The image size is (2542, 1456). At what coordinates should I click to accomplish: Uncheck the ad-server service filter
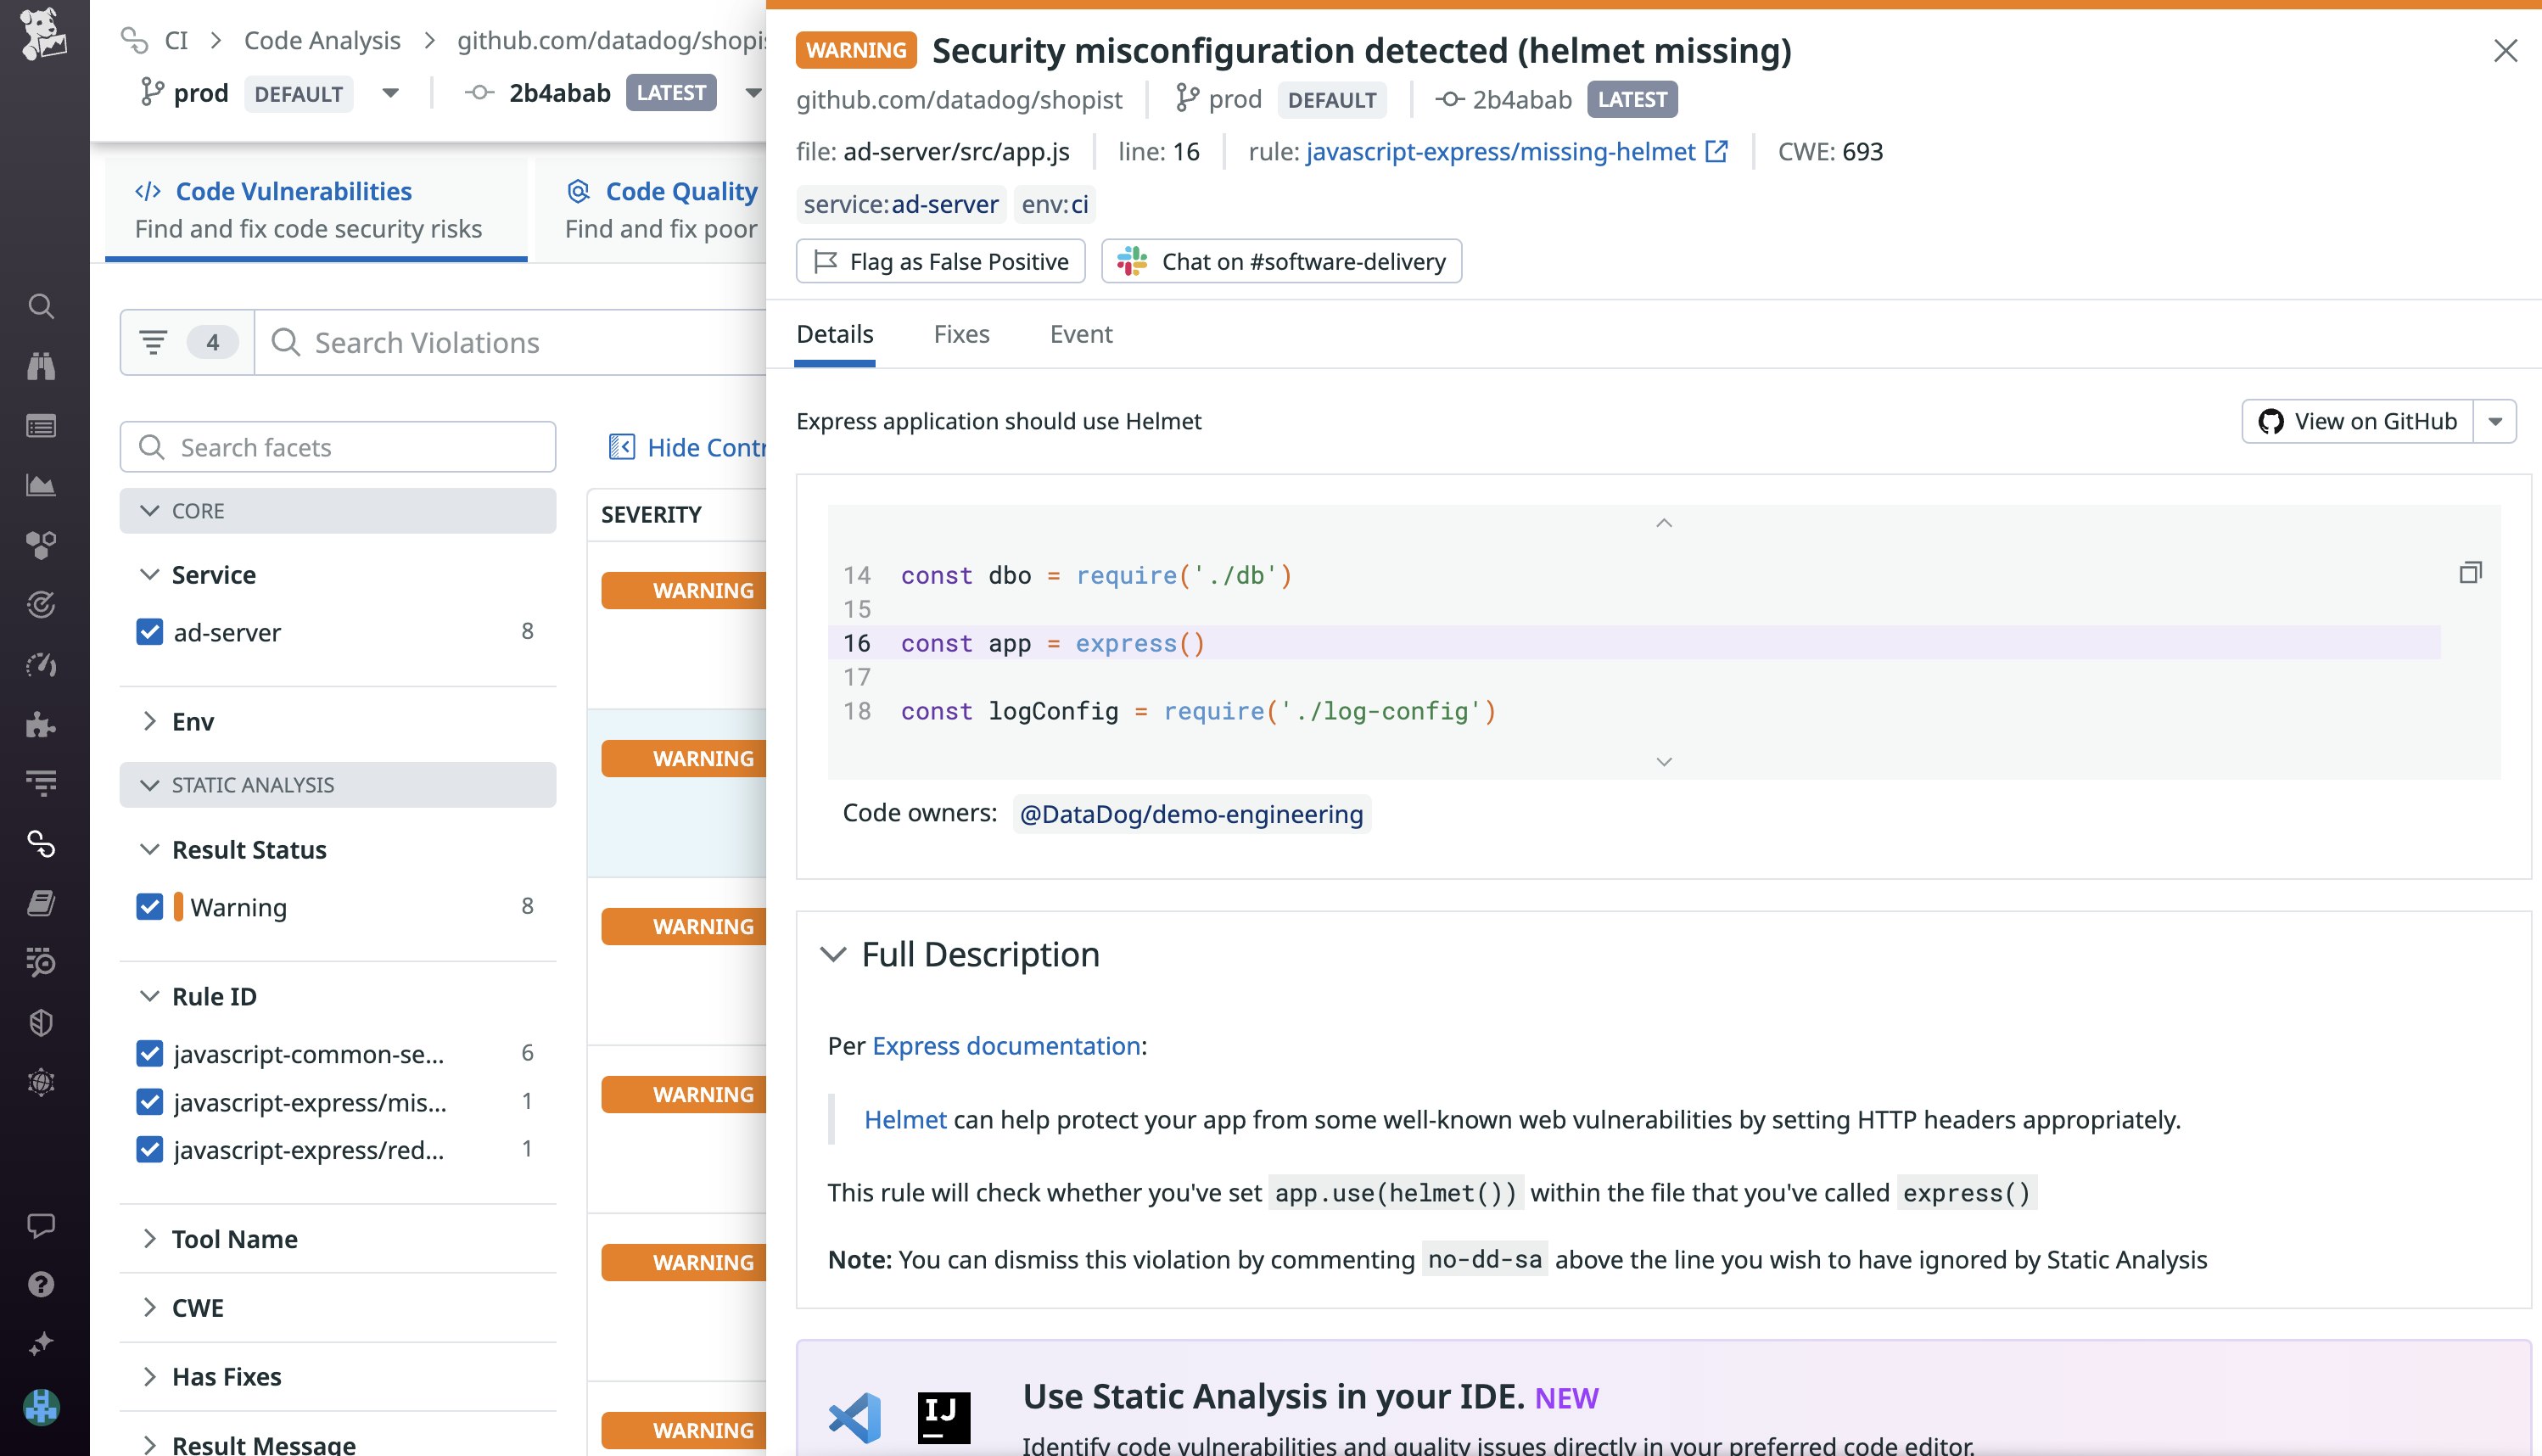150,632
